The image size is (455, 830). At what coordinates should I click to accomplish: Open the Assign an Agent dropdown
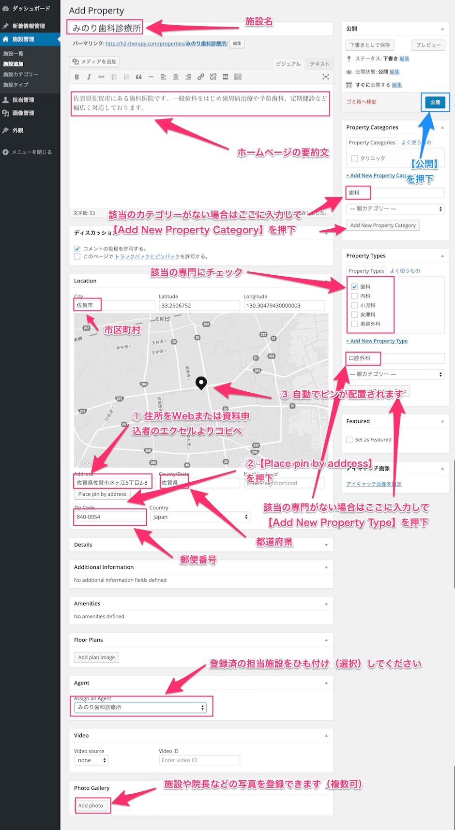click(x=140, y=707)
